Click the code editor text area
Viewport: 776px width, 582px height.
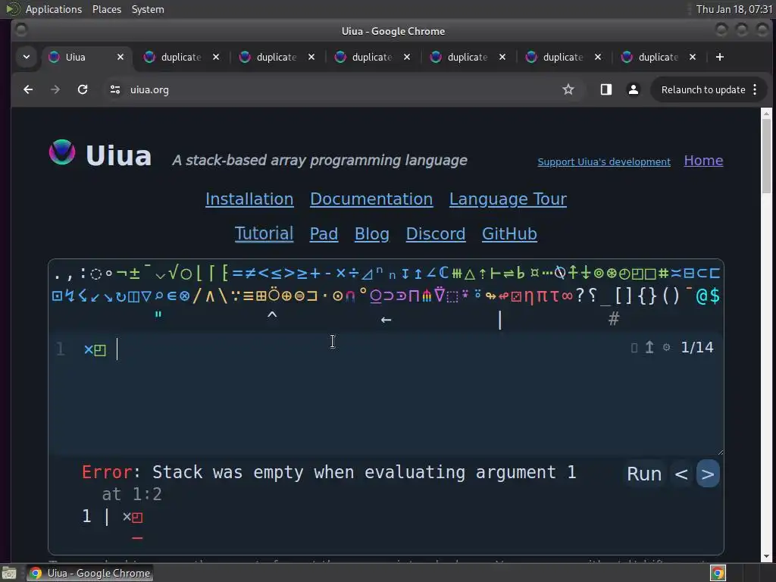pyautogui.click(x=386, y=393)
